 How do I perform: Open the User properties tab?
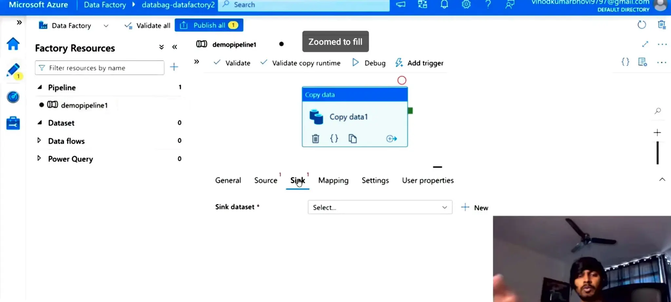tap(428, 180)
